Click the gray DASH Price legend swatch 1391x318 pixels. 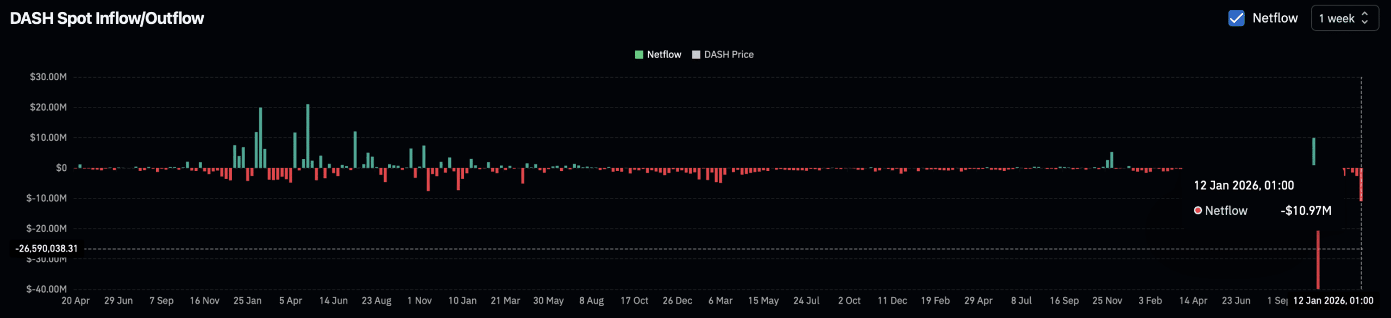[x=696, y=54]
